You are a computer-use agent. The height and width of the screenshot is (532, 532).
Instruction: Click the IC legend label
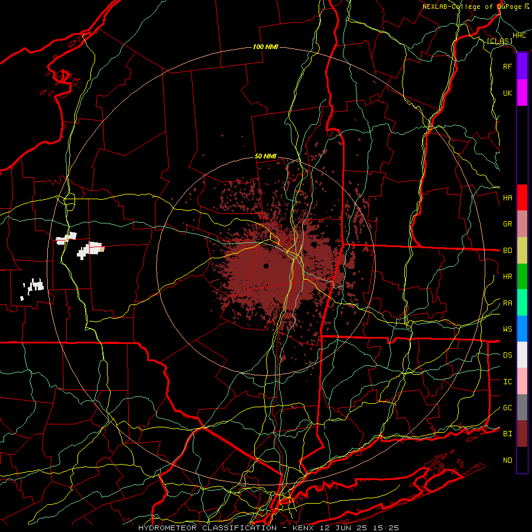pos(508,381)
